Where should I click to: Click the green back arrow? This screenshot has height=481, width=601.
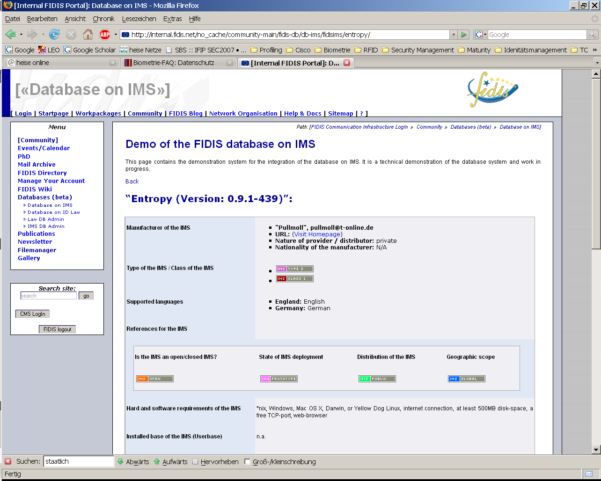tap(10, 35)
